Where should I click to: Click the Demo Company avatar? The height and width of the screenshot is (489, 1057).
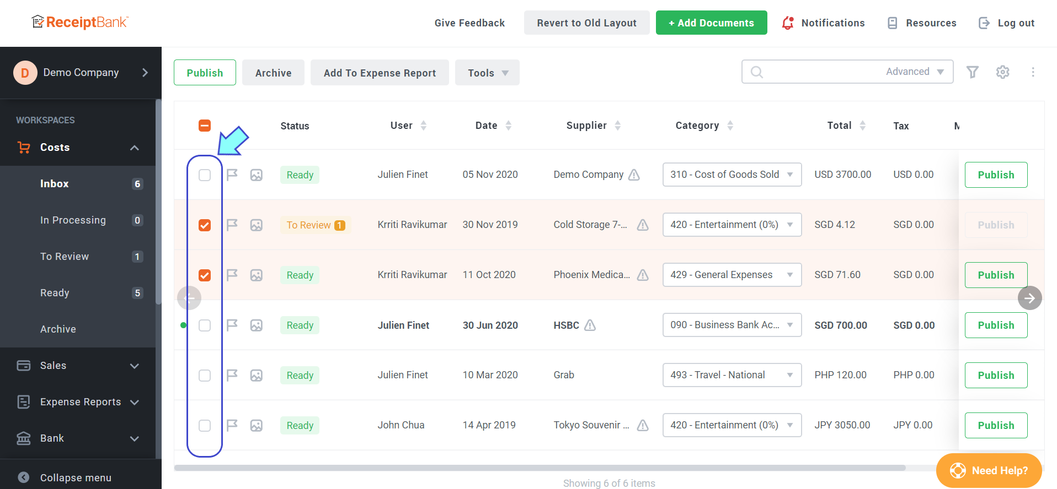(25, 73)
